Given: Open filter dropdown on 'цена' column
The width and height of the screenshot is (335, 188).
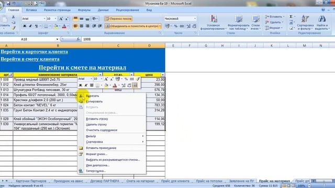Looking at the screenshot, I should 163,75.
